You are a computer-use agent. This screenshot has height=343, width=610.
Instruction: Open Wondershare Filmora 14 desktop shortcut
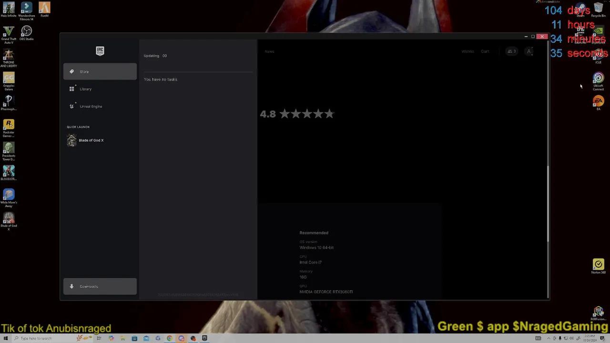[26, 11]
